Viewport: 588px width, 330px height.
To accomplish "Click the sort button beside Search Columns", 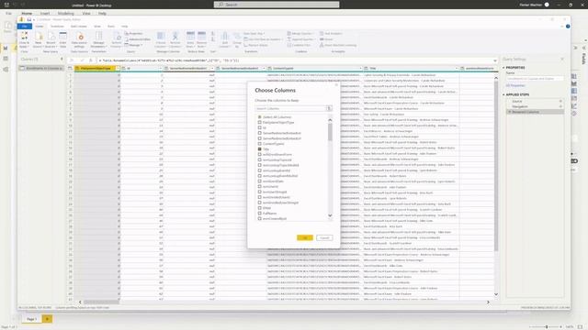I will tap(329, 108).
